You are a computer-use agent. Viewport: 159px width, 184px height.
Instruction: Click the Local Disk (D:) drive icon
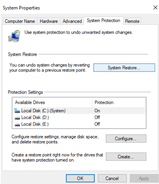(x=17, y=118)
